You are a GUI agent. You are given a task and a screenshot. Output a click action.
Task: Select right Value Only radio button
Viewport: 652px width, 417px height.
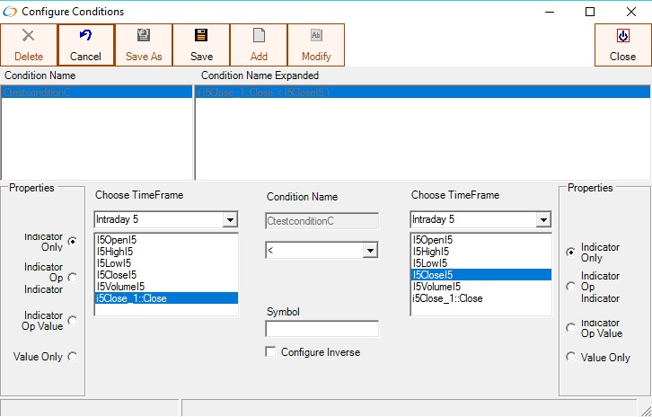(x=570, y=357)
